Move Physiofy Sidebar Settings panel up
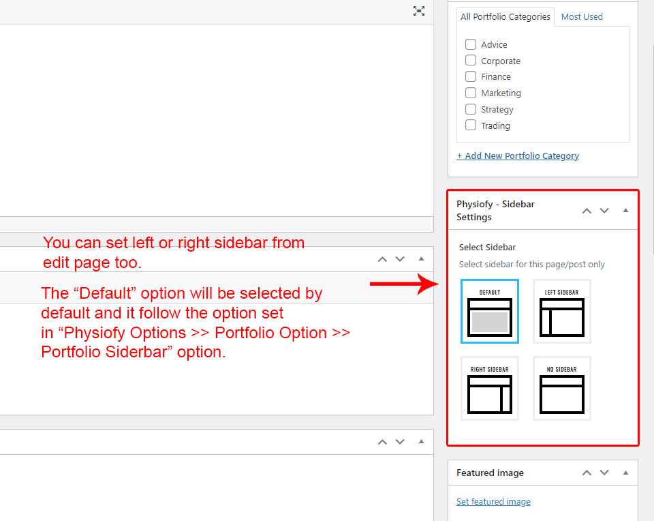This screenshot has height=521, width=654. coord(587,211)
